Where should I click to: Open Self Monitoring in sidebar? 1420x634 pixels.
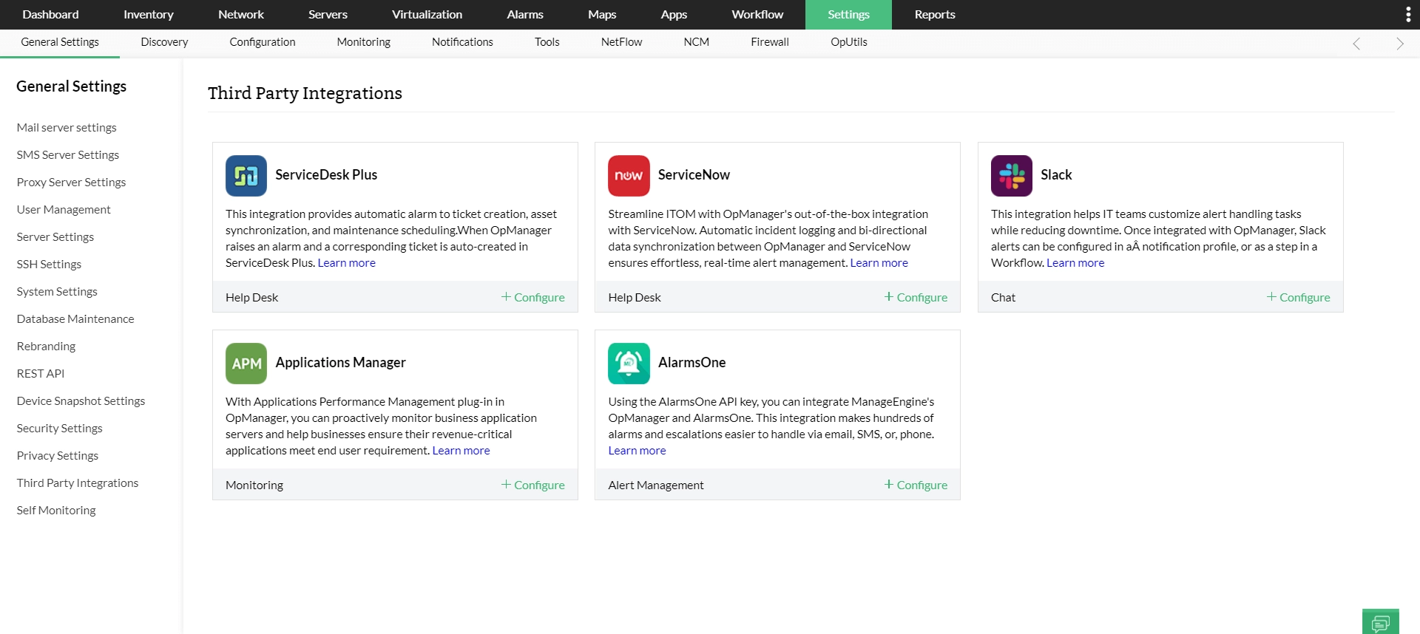[x=56, y=511]
